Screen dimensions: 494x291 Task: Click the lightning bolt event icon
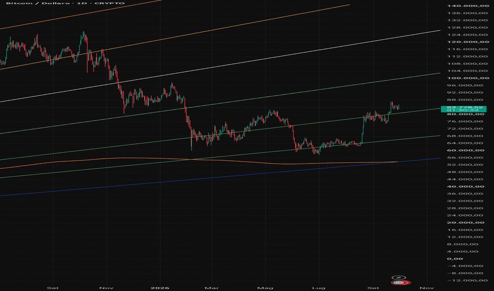coord(399,277)
